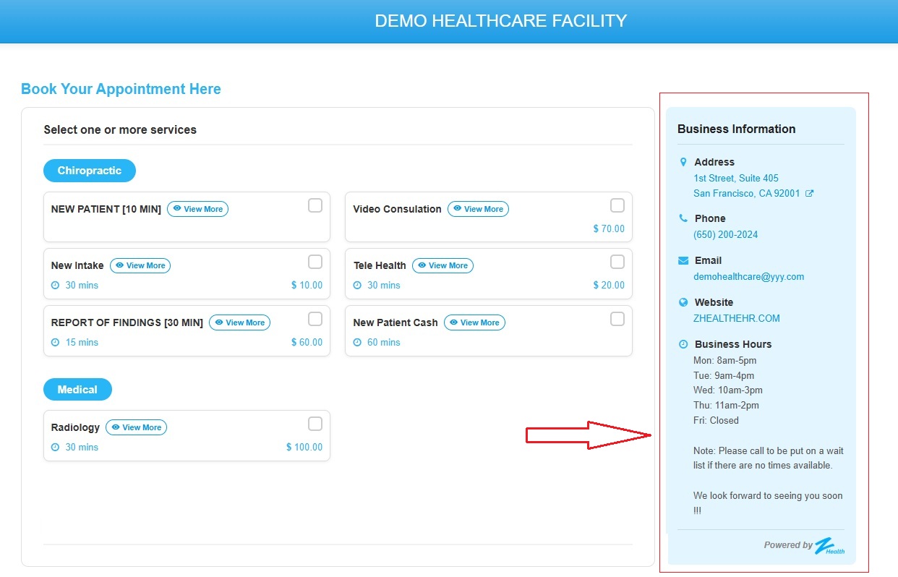Click the external link icon beside the address

pyautogui.click(x=810, y=194)
